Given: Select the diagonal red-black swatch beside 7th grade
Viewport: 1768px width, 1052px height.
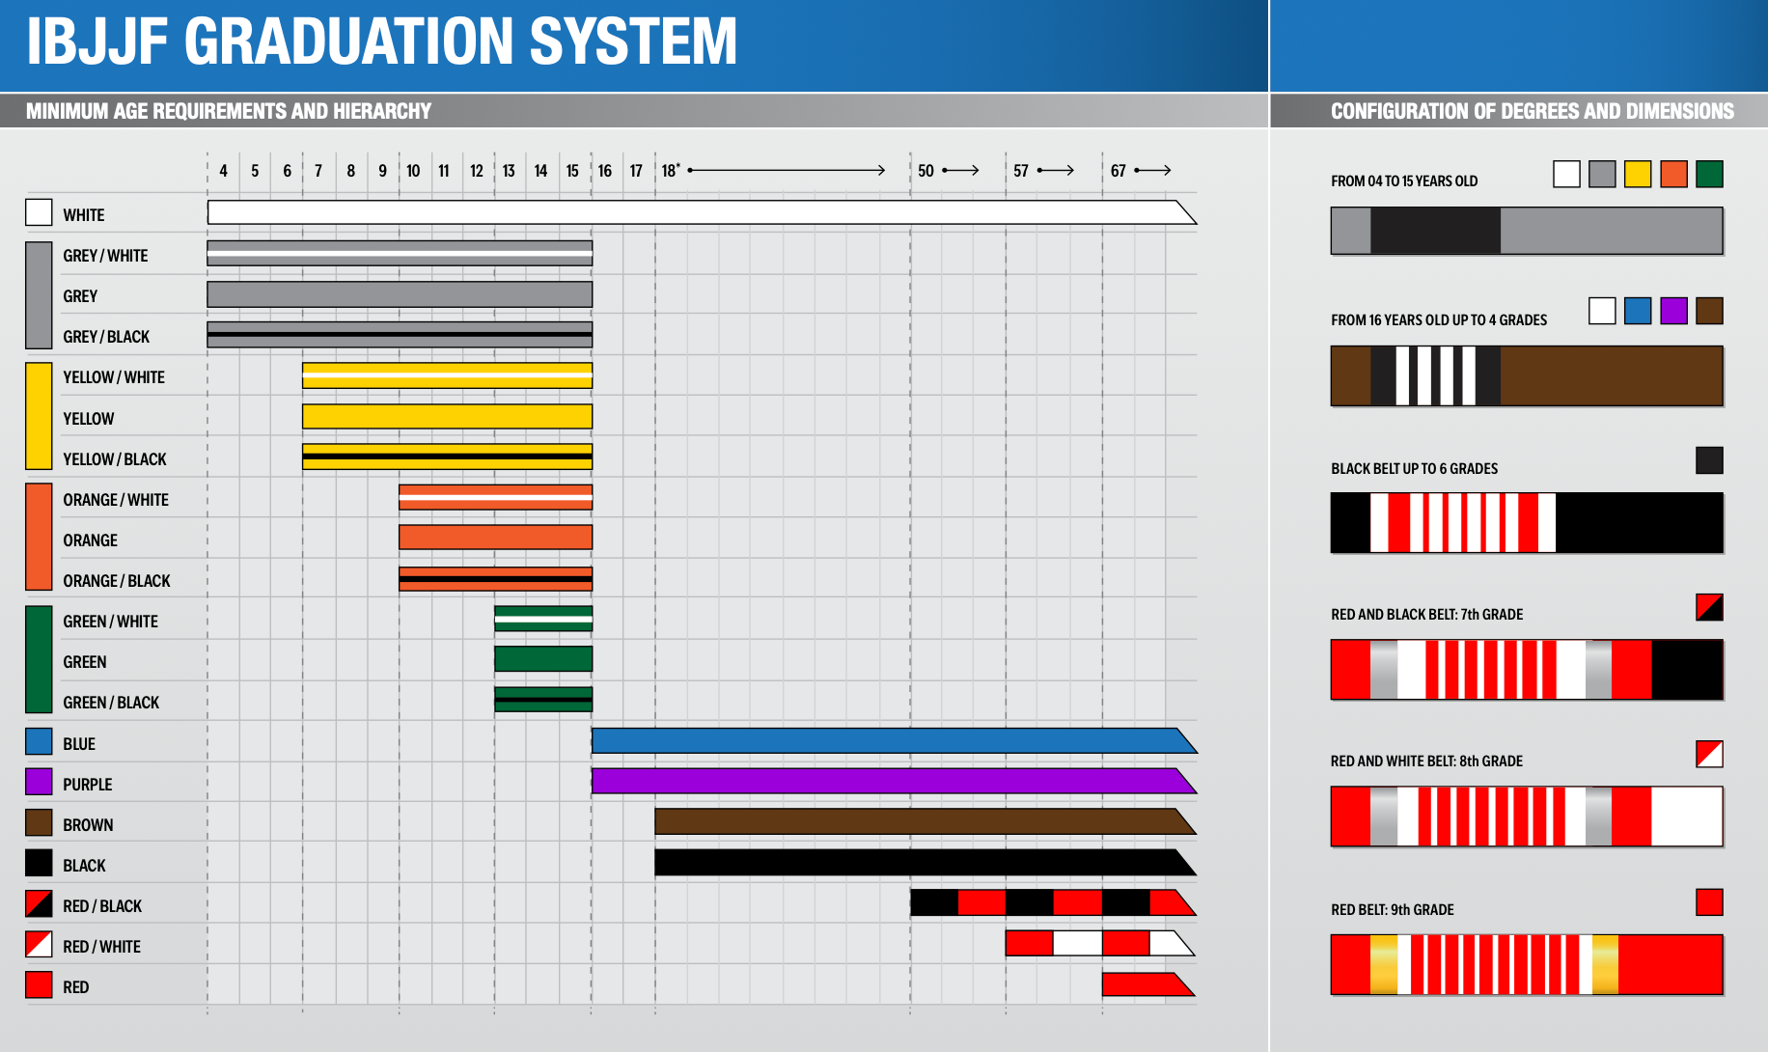Looking at the screenshot, I should pyautogui.click(x=1709, y=607).
